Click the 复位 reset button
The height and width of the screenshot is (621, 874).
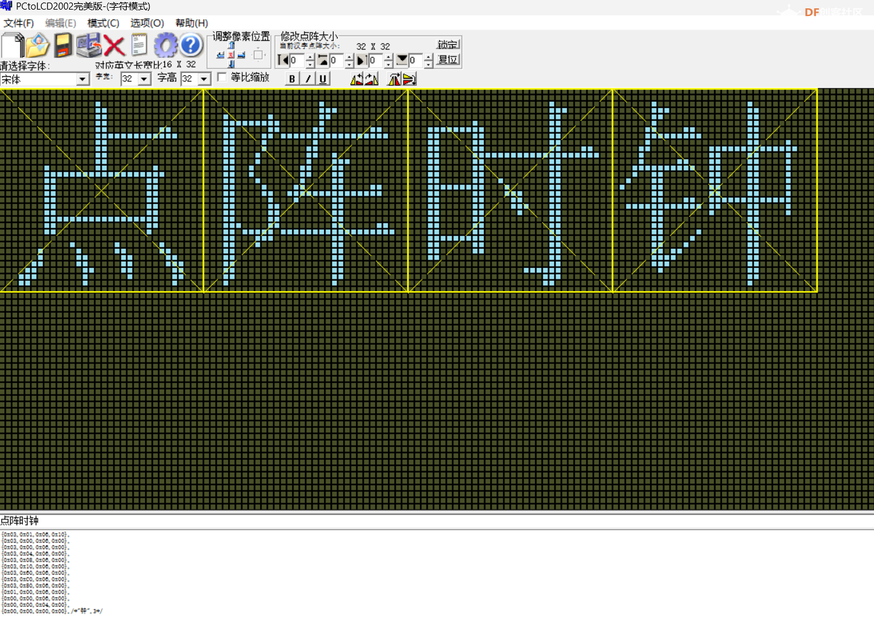[448, 59]
